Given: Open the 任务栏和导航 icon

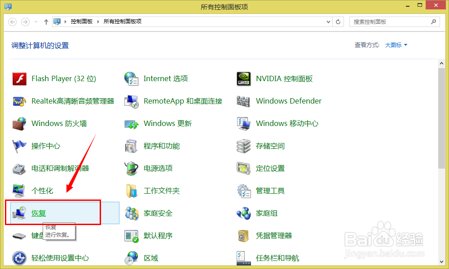Looking at the screenshot, I should 244,258.
